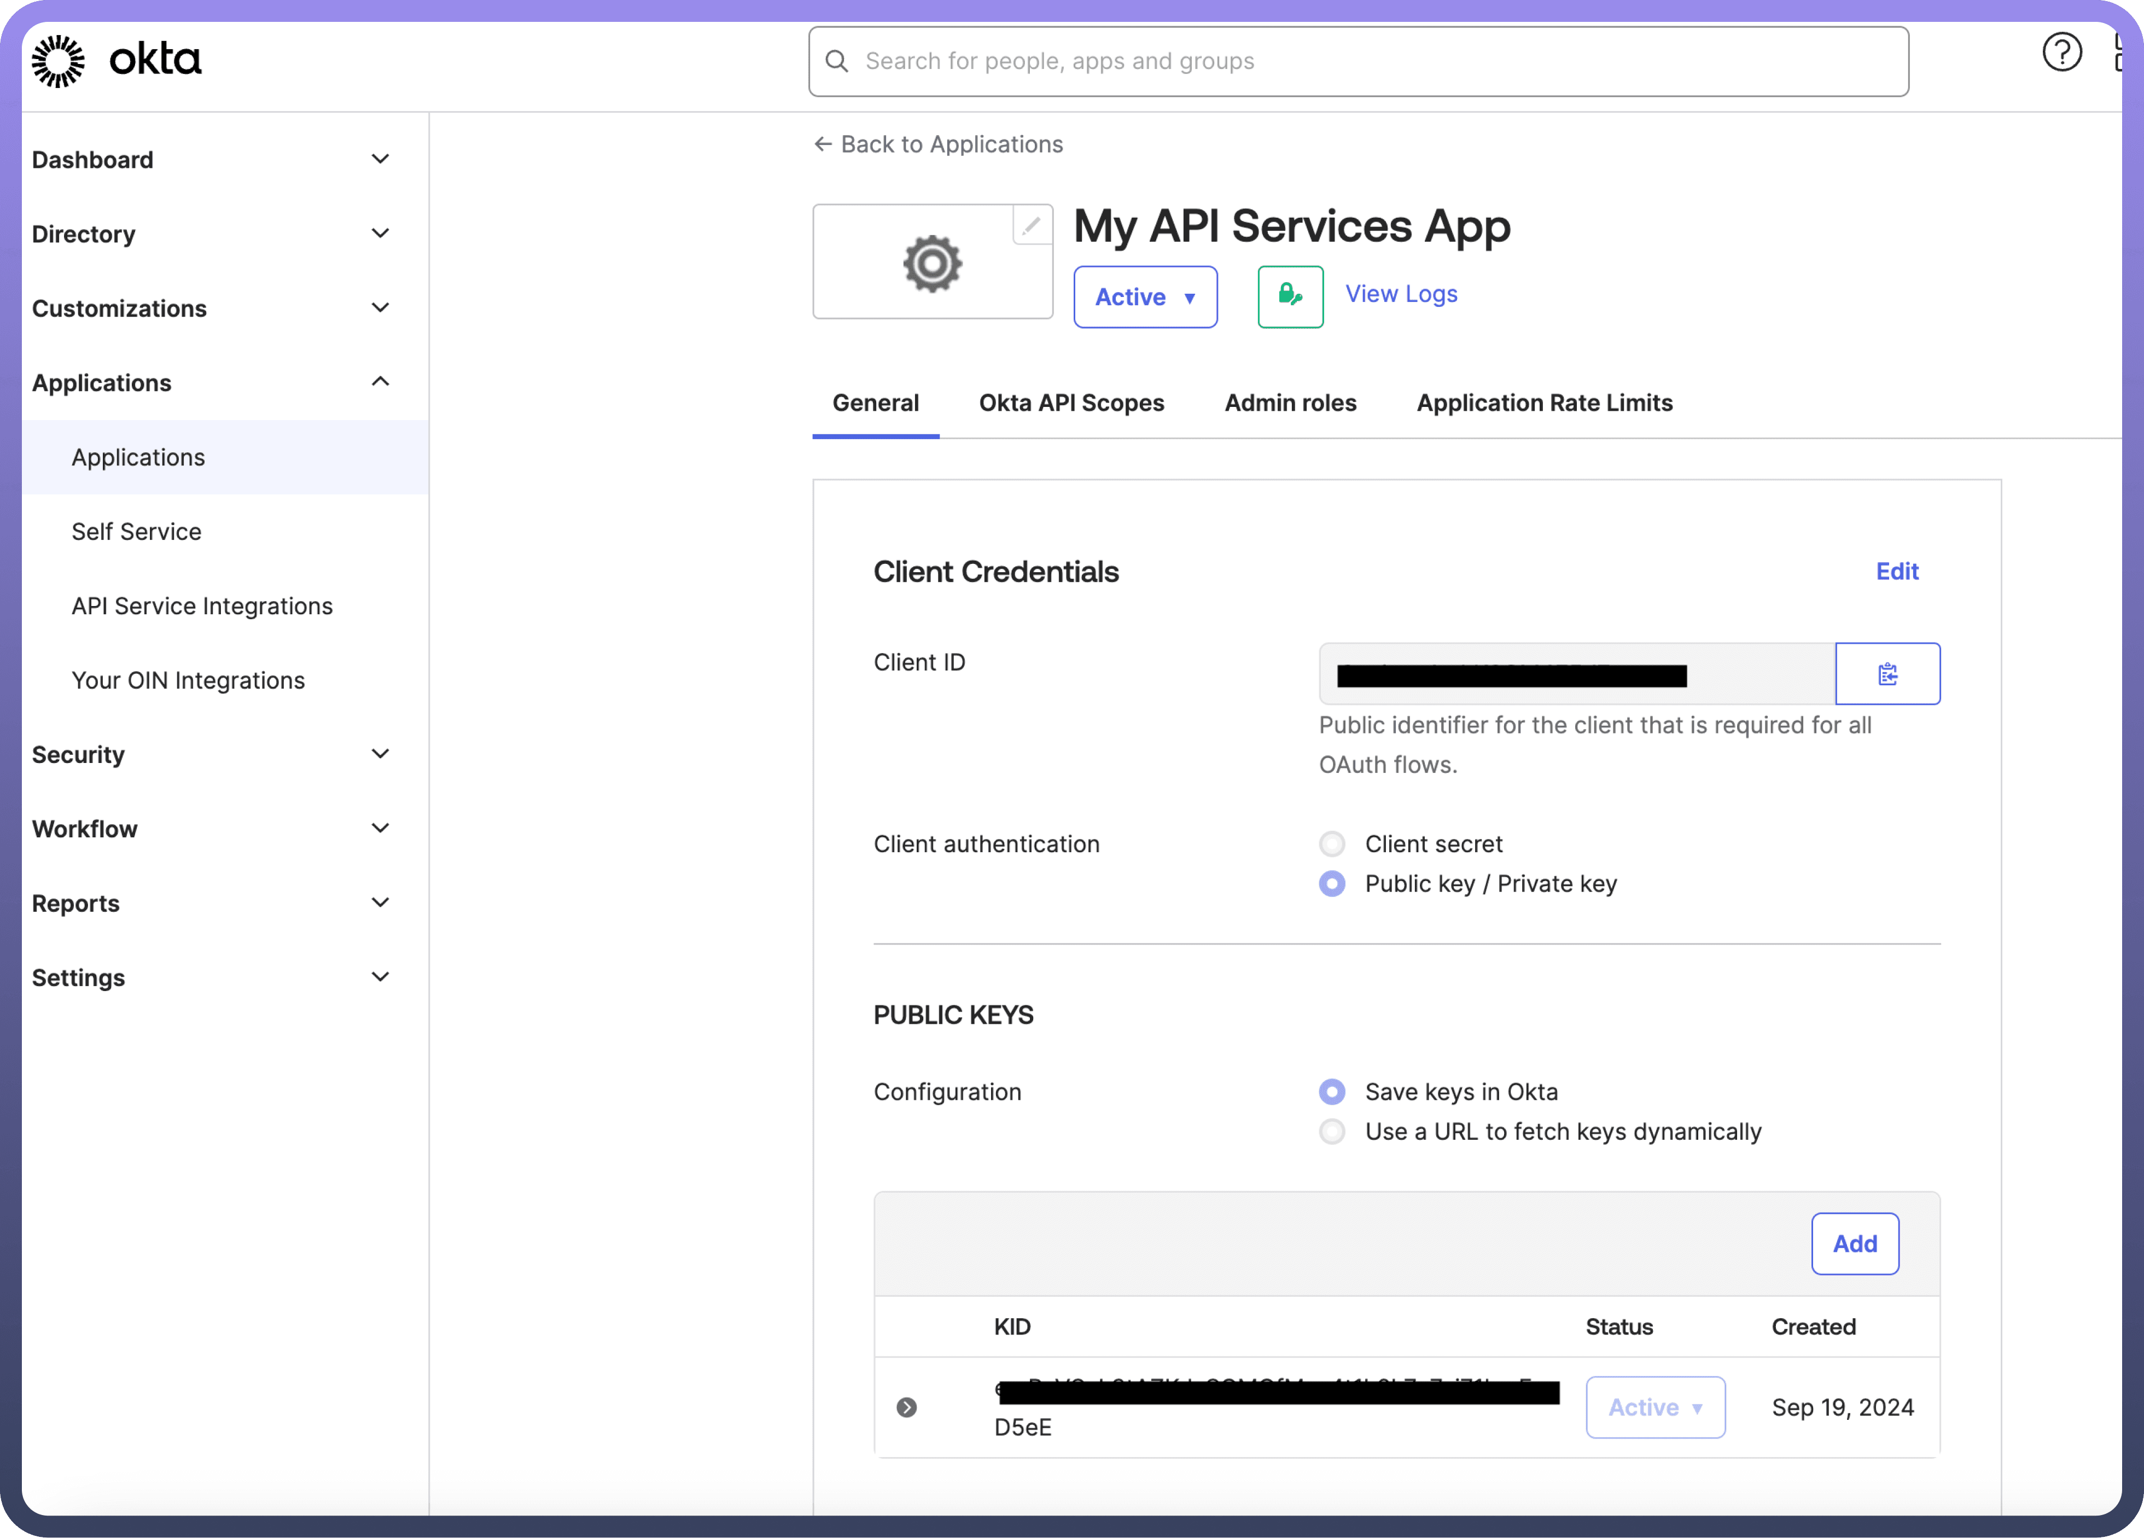Select Client secret radio option
Image resolution: width=2144 pixels, height=1538 pixels.
(1332, 843)
